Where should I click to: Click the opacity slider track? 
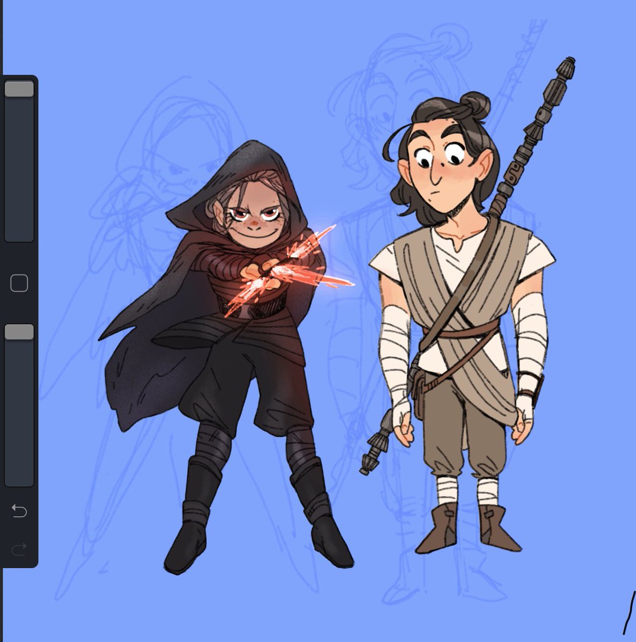[x=19, y=405]
